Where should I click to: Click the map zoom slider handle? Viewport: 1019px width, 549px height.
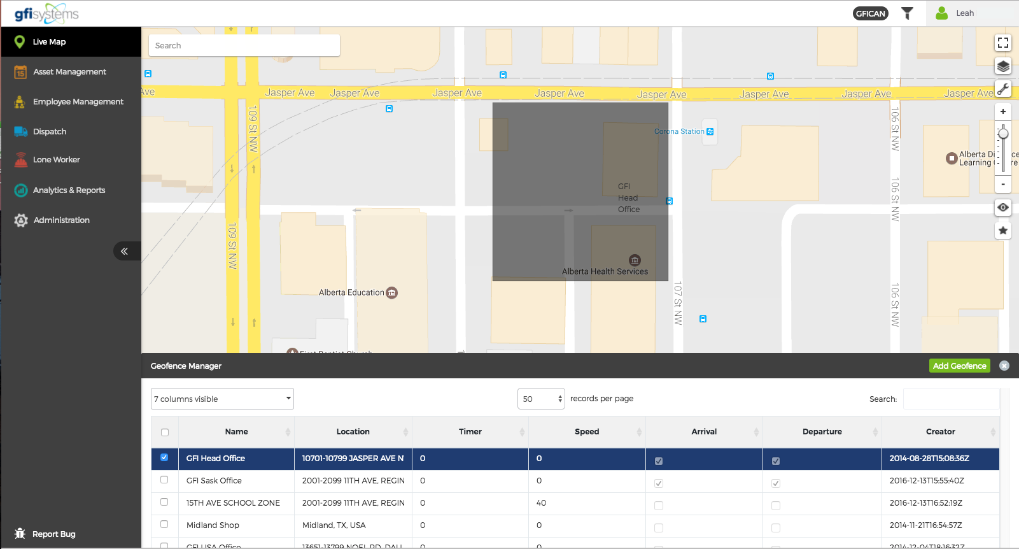coord(1003,134)
